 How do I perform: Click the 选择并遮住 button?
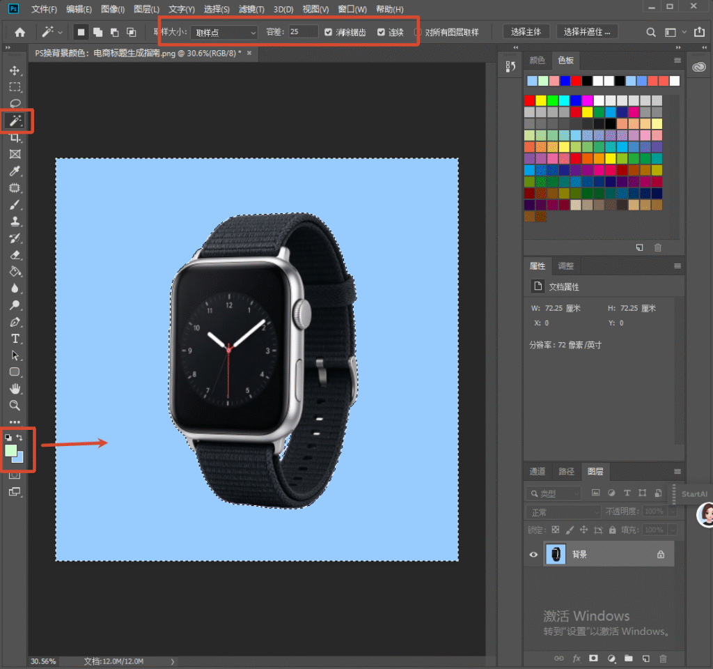(x=587, y=32)
